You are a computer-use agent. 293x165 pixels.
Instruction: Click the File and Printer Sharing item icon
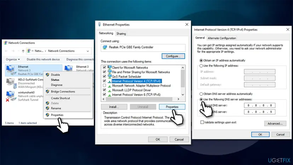(x=109, y=72)
